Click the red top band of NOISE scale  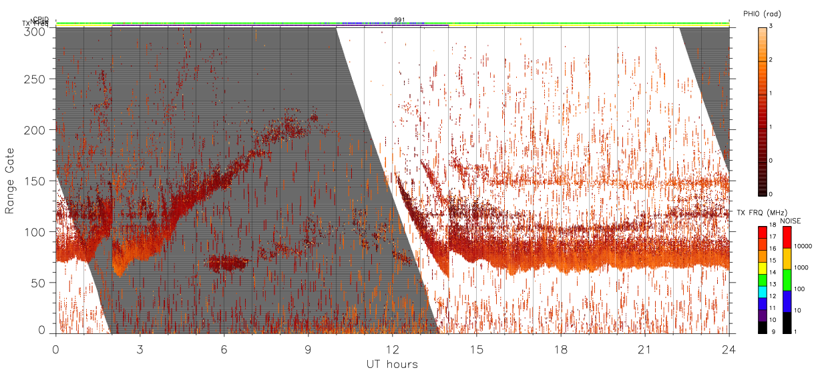click(x=787, y=237)
